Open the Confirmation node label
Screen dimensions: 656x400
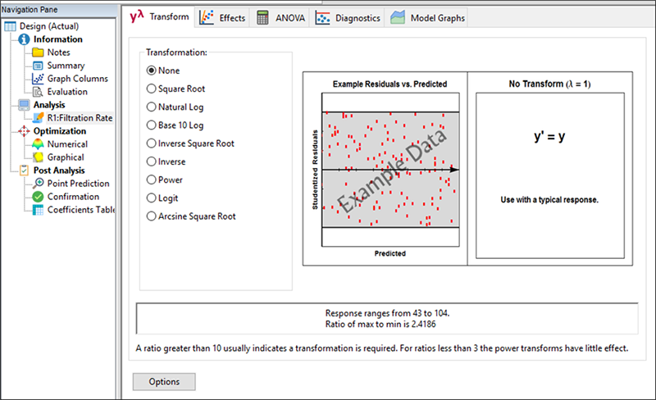click(73, 197)
